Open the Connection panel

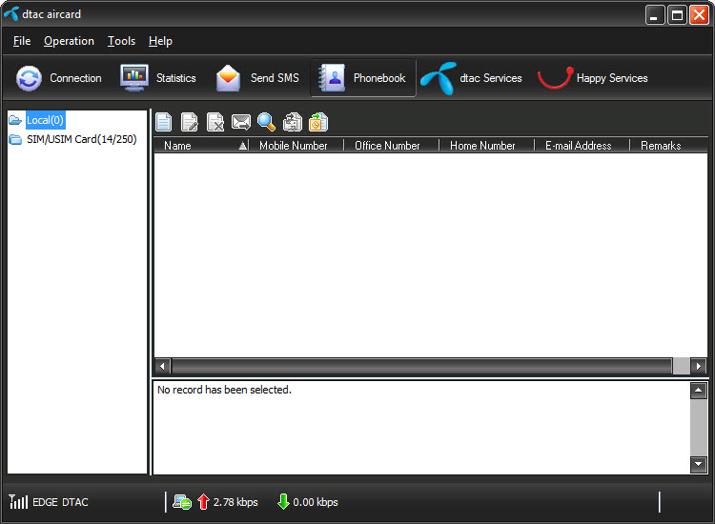[59, 78]
